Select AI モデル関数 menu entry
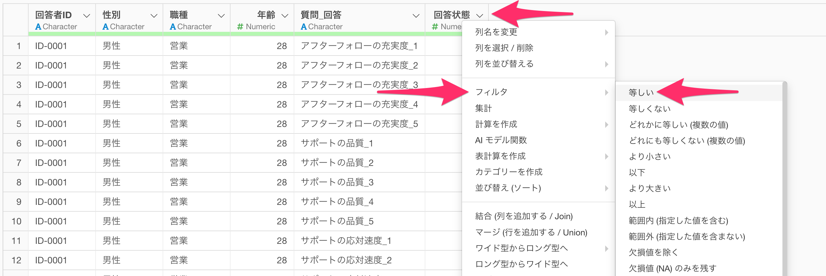This screenshot has height=276, width=826. pos(501,140)
